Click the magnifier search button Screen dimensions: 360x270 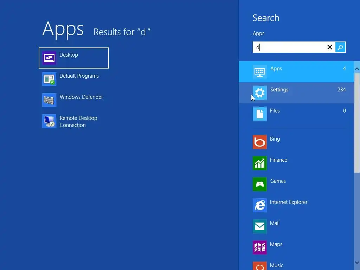[x=340, y=47]
